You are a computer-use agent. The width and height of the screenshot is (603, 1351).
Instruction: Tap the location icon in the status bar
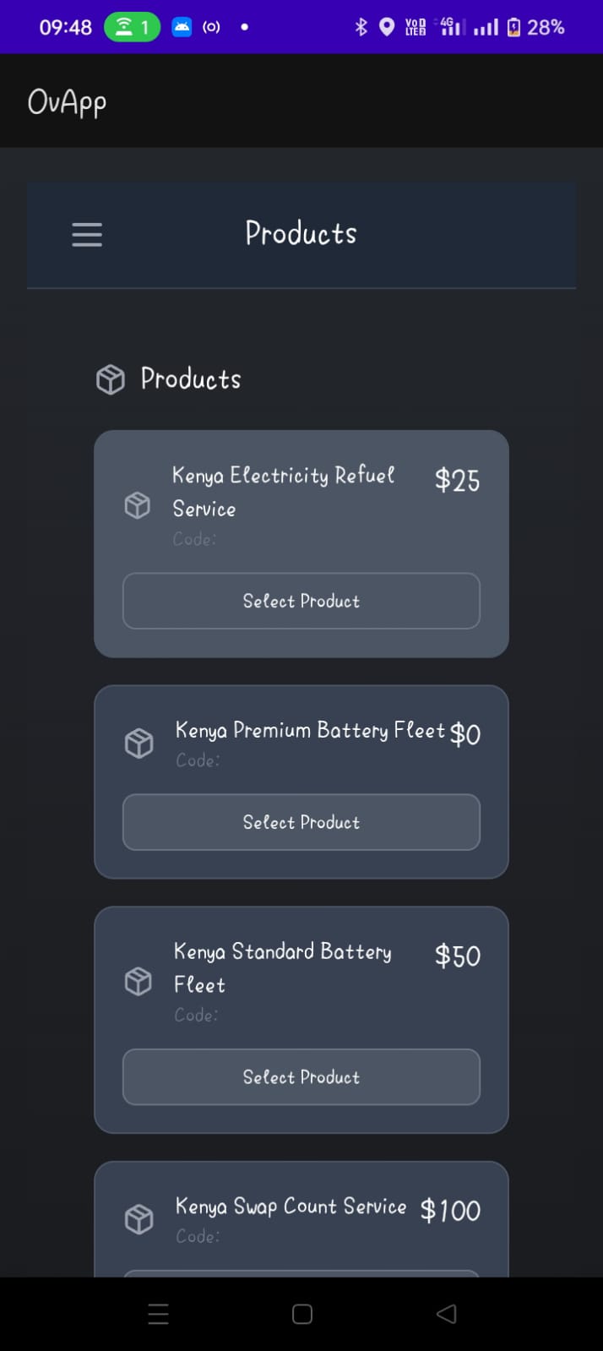386,26
